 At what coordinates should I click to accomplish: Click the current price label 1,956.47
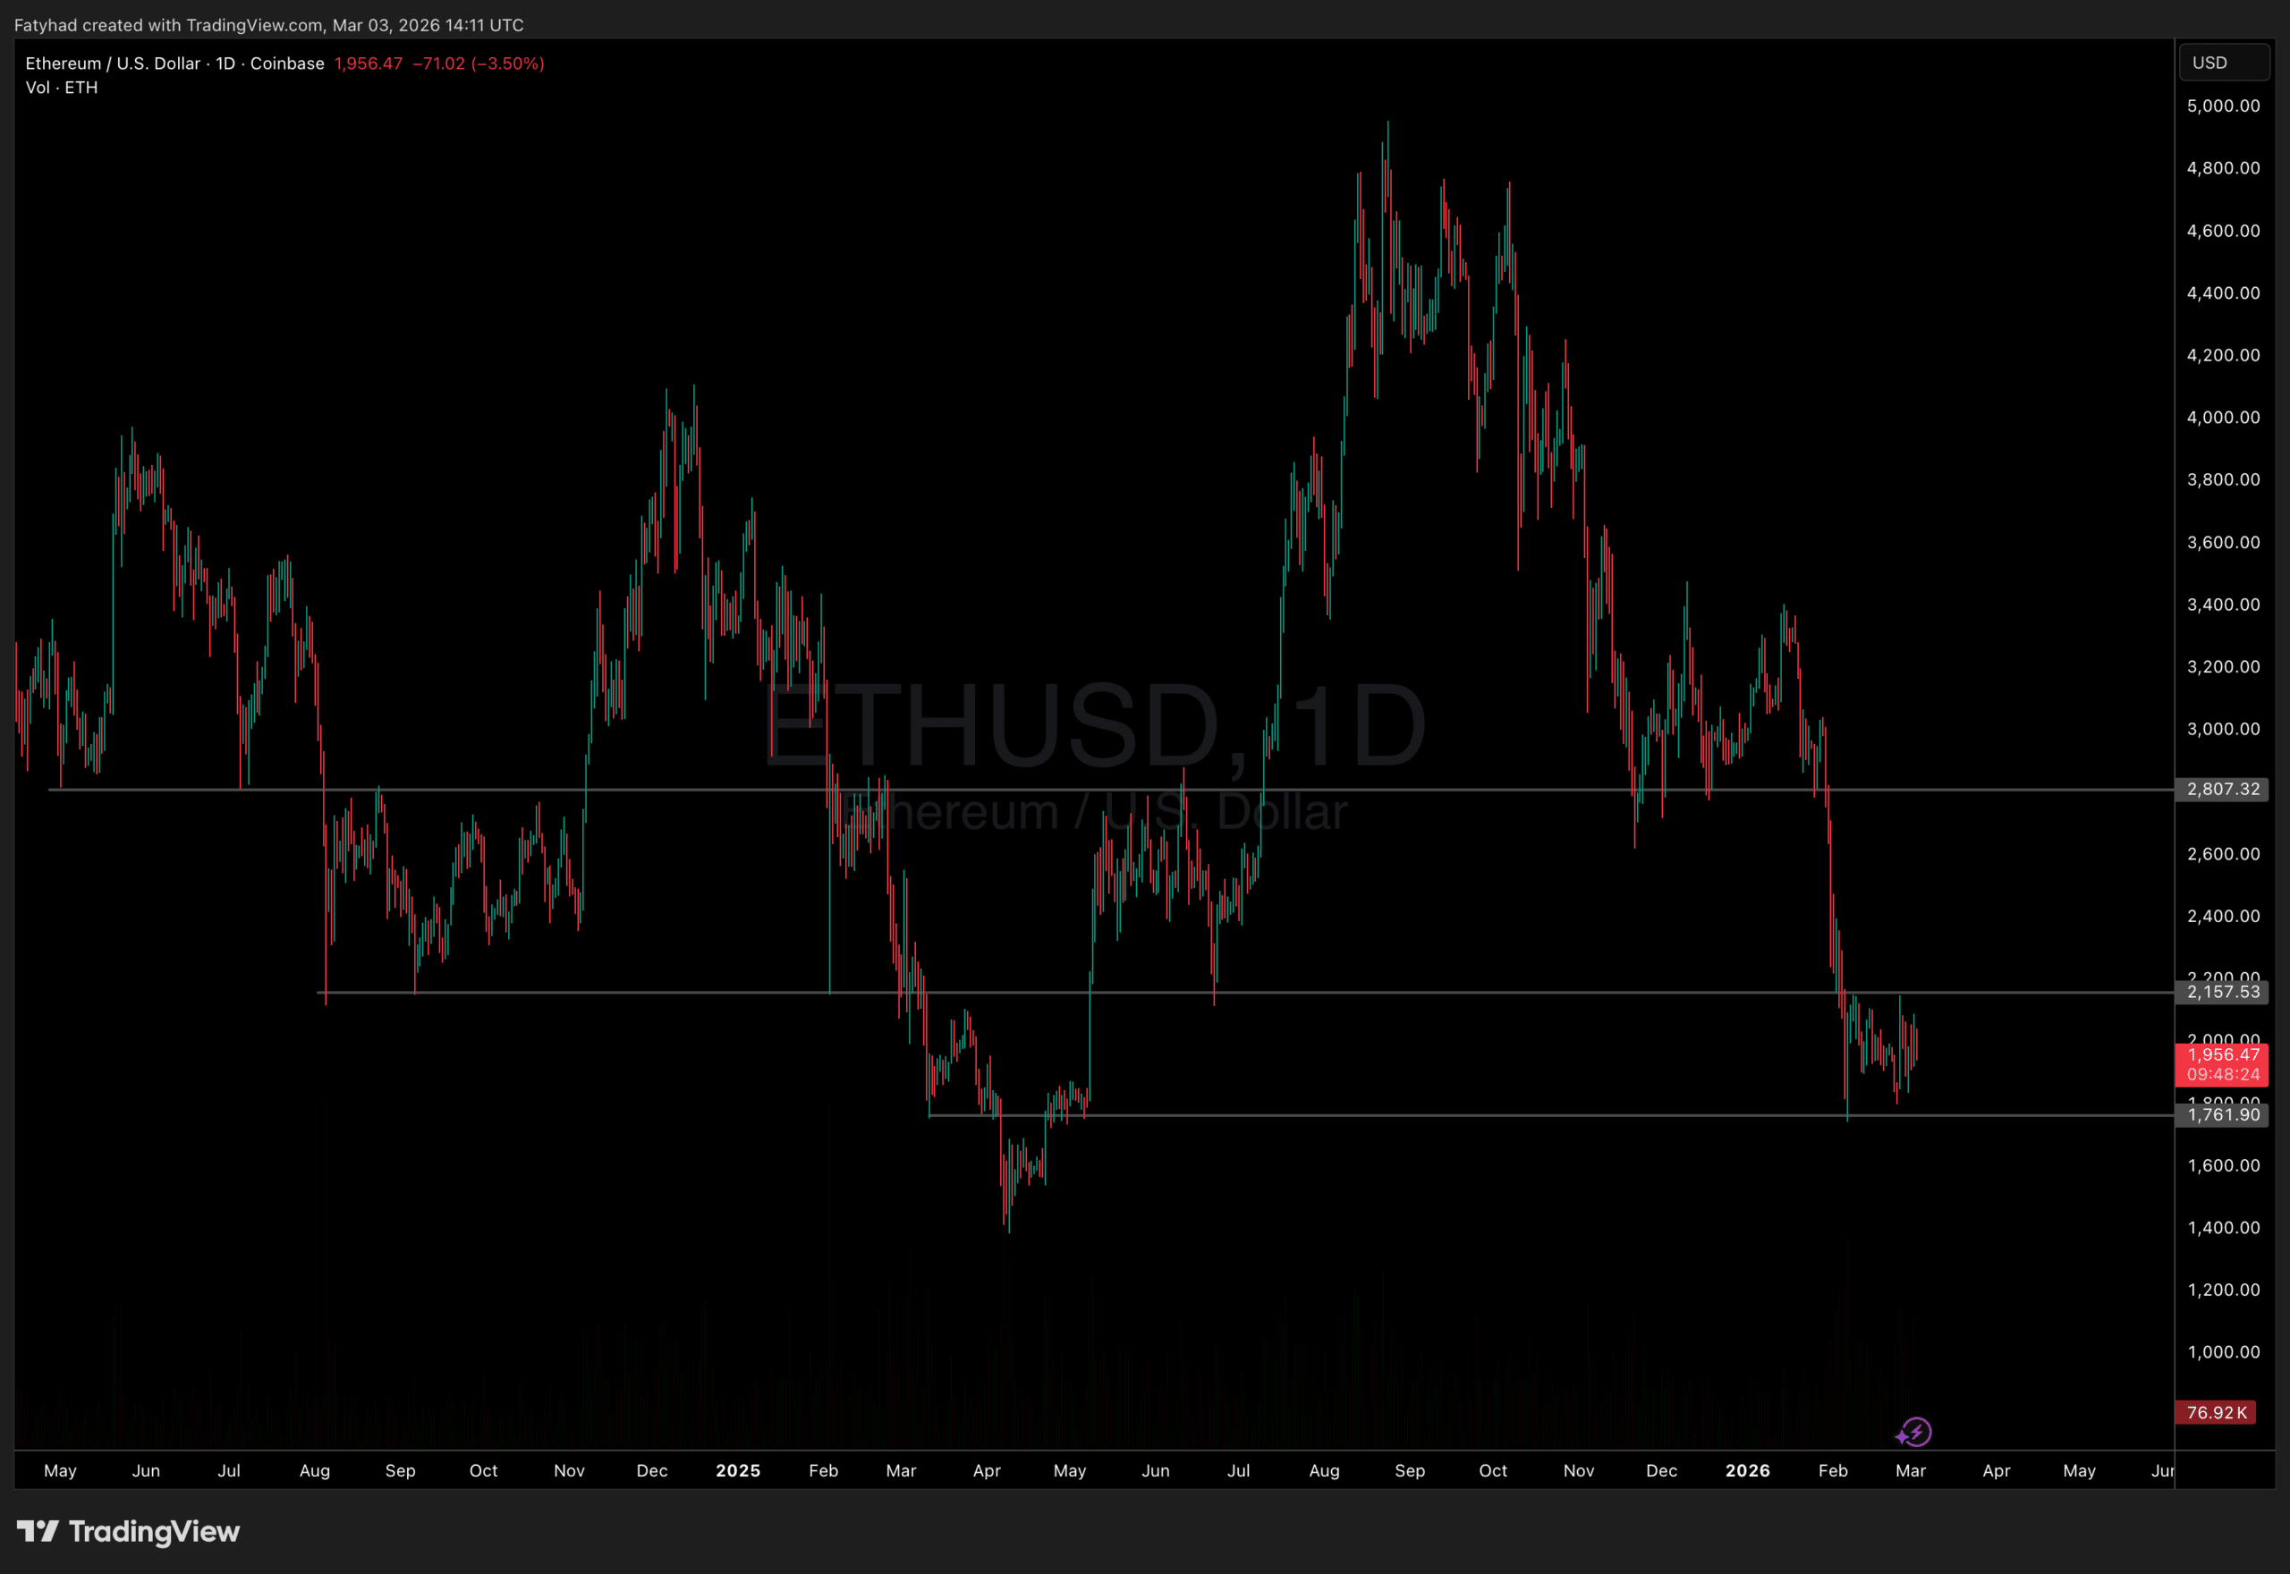pyautogui.click(x=2223, y=1054)
